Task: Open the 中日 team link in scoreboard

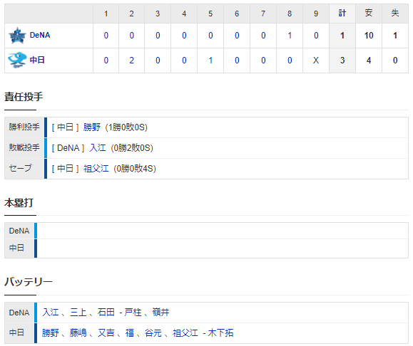Action: pos(37,60)
